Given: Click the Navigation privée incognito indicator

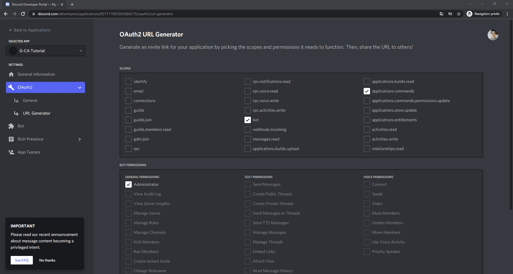Looking at the screenshot, I should click(x=483, y=14).
